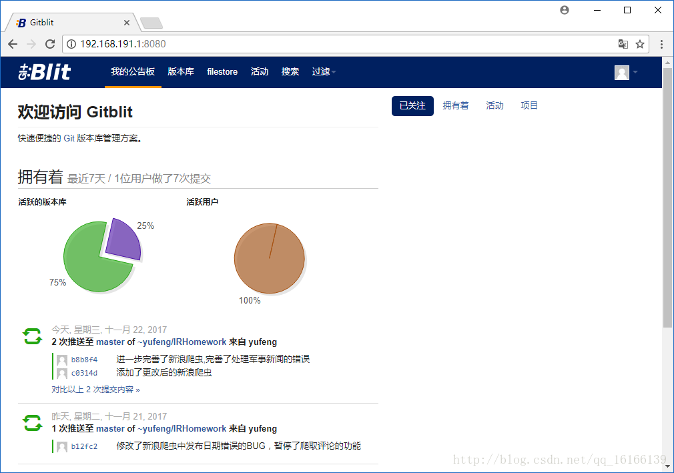Open the user avatar menu in header

pyautogui.click(x=626, y=72)
